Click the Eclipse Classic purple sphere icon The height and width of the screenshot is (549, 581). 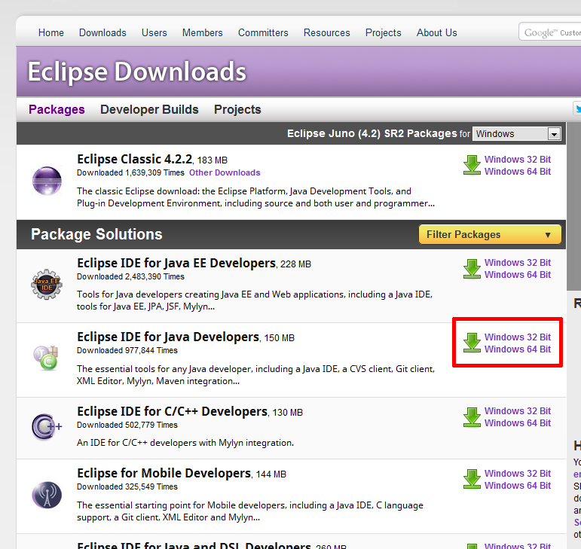[47, 181]
